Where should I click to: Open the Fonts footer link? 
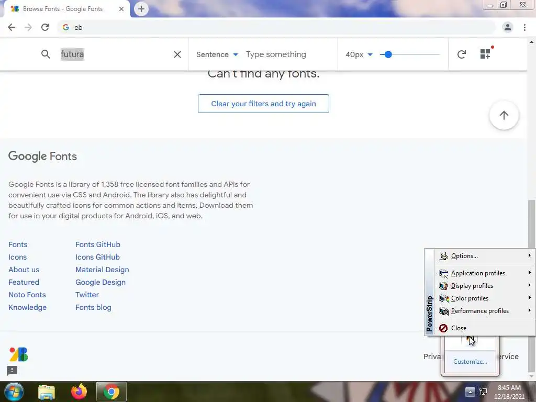(x=18, y=245)
